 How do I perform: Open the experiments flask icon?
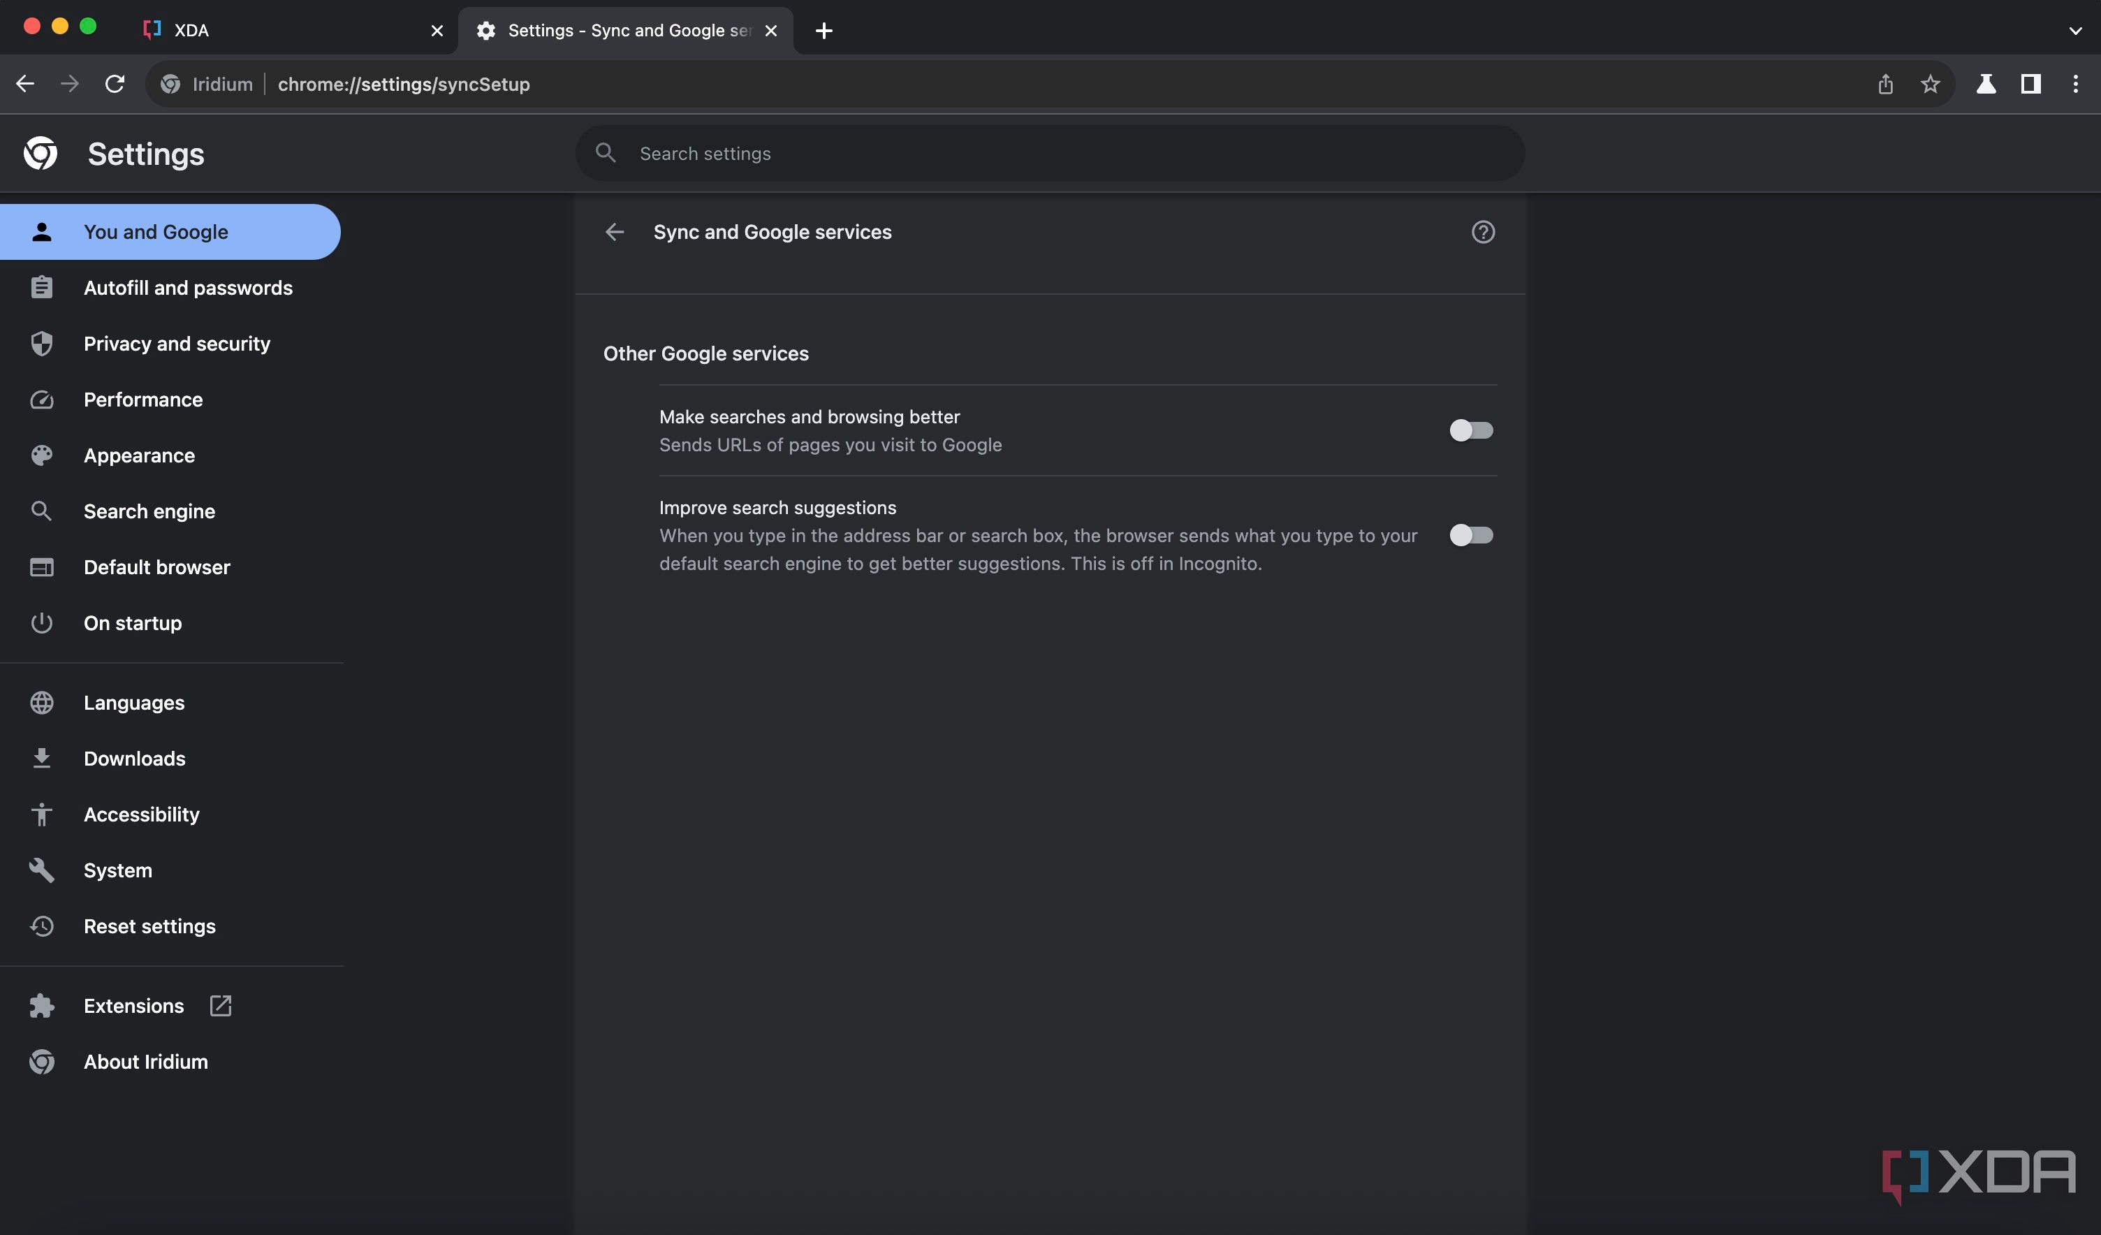click(1986, 85)
